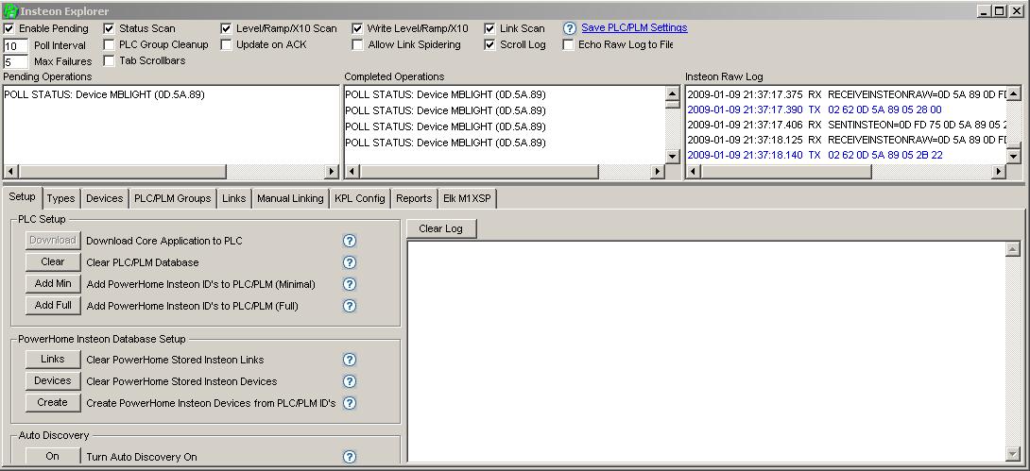Select raw log line at 21:37:17.406 SENTINSTEON
1030x471 pixels.
pos(846,125)
